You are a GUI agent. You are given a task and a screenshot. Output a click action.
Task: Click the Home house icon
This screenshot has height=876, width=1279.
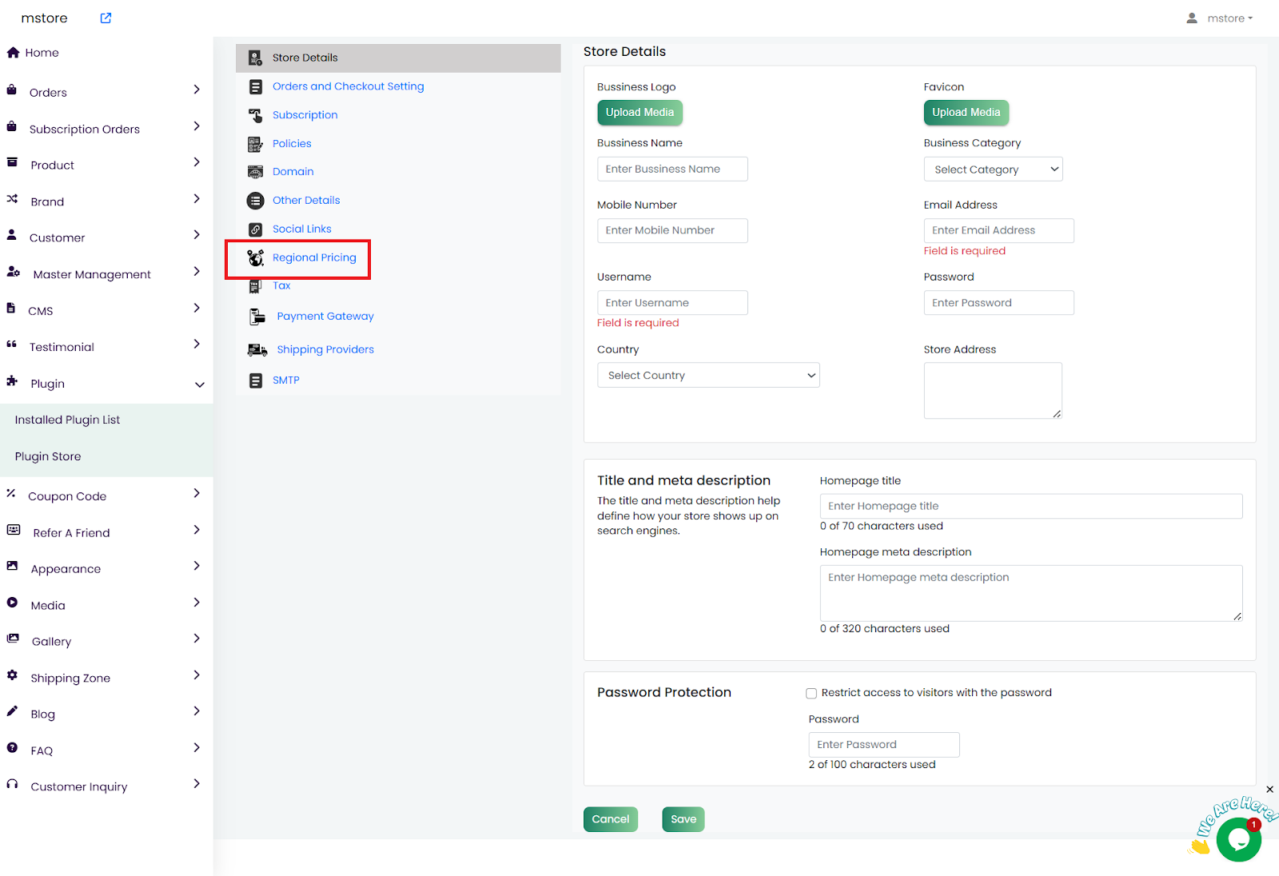pyautogui.click(x=13, y=53)
